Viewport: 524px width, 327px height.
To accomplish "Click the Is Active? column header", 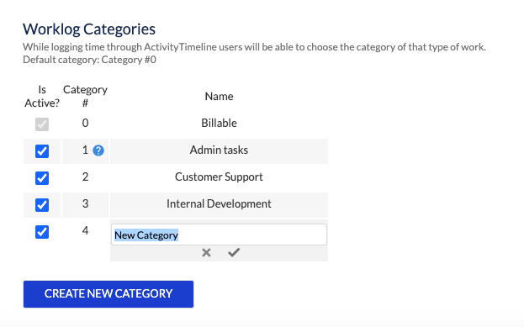I will 42,96.
